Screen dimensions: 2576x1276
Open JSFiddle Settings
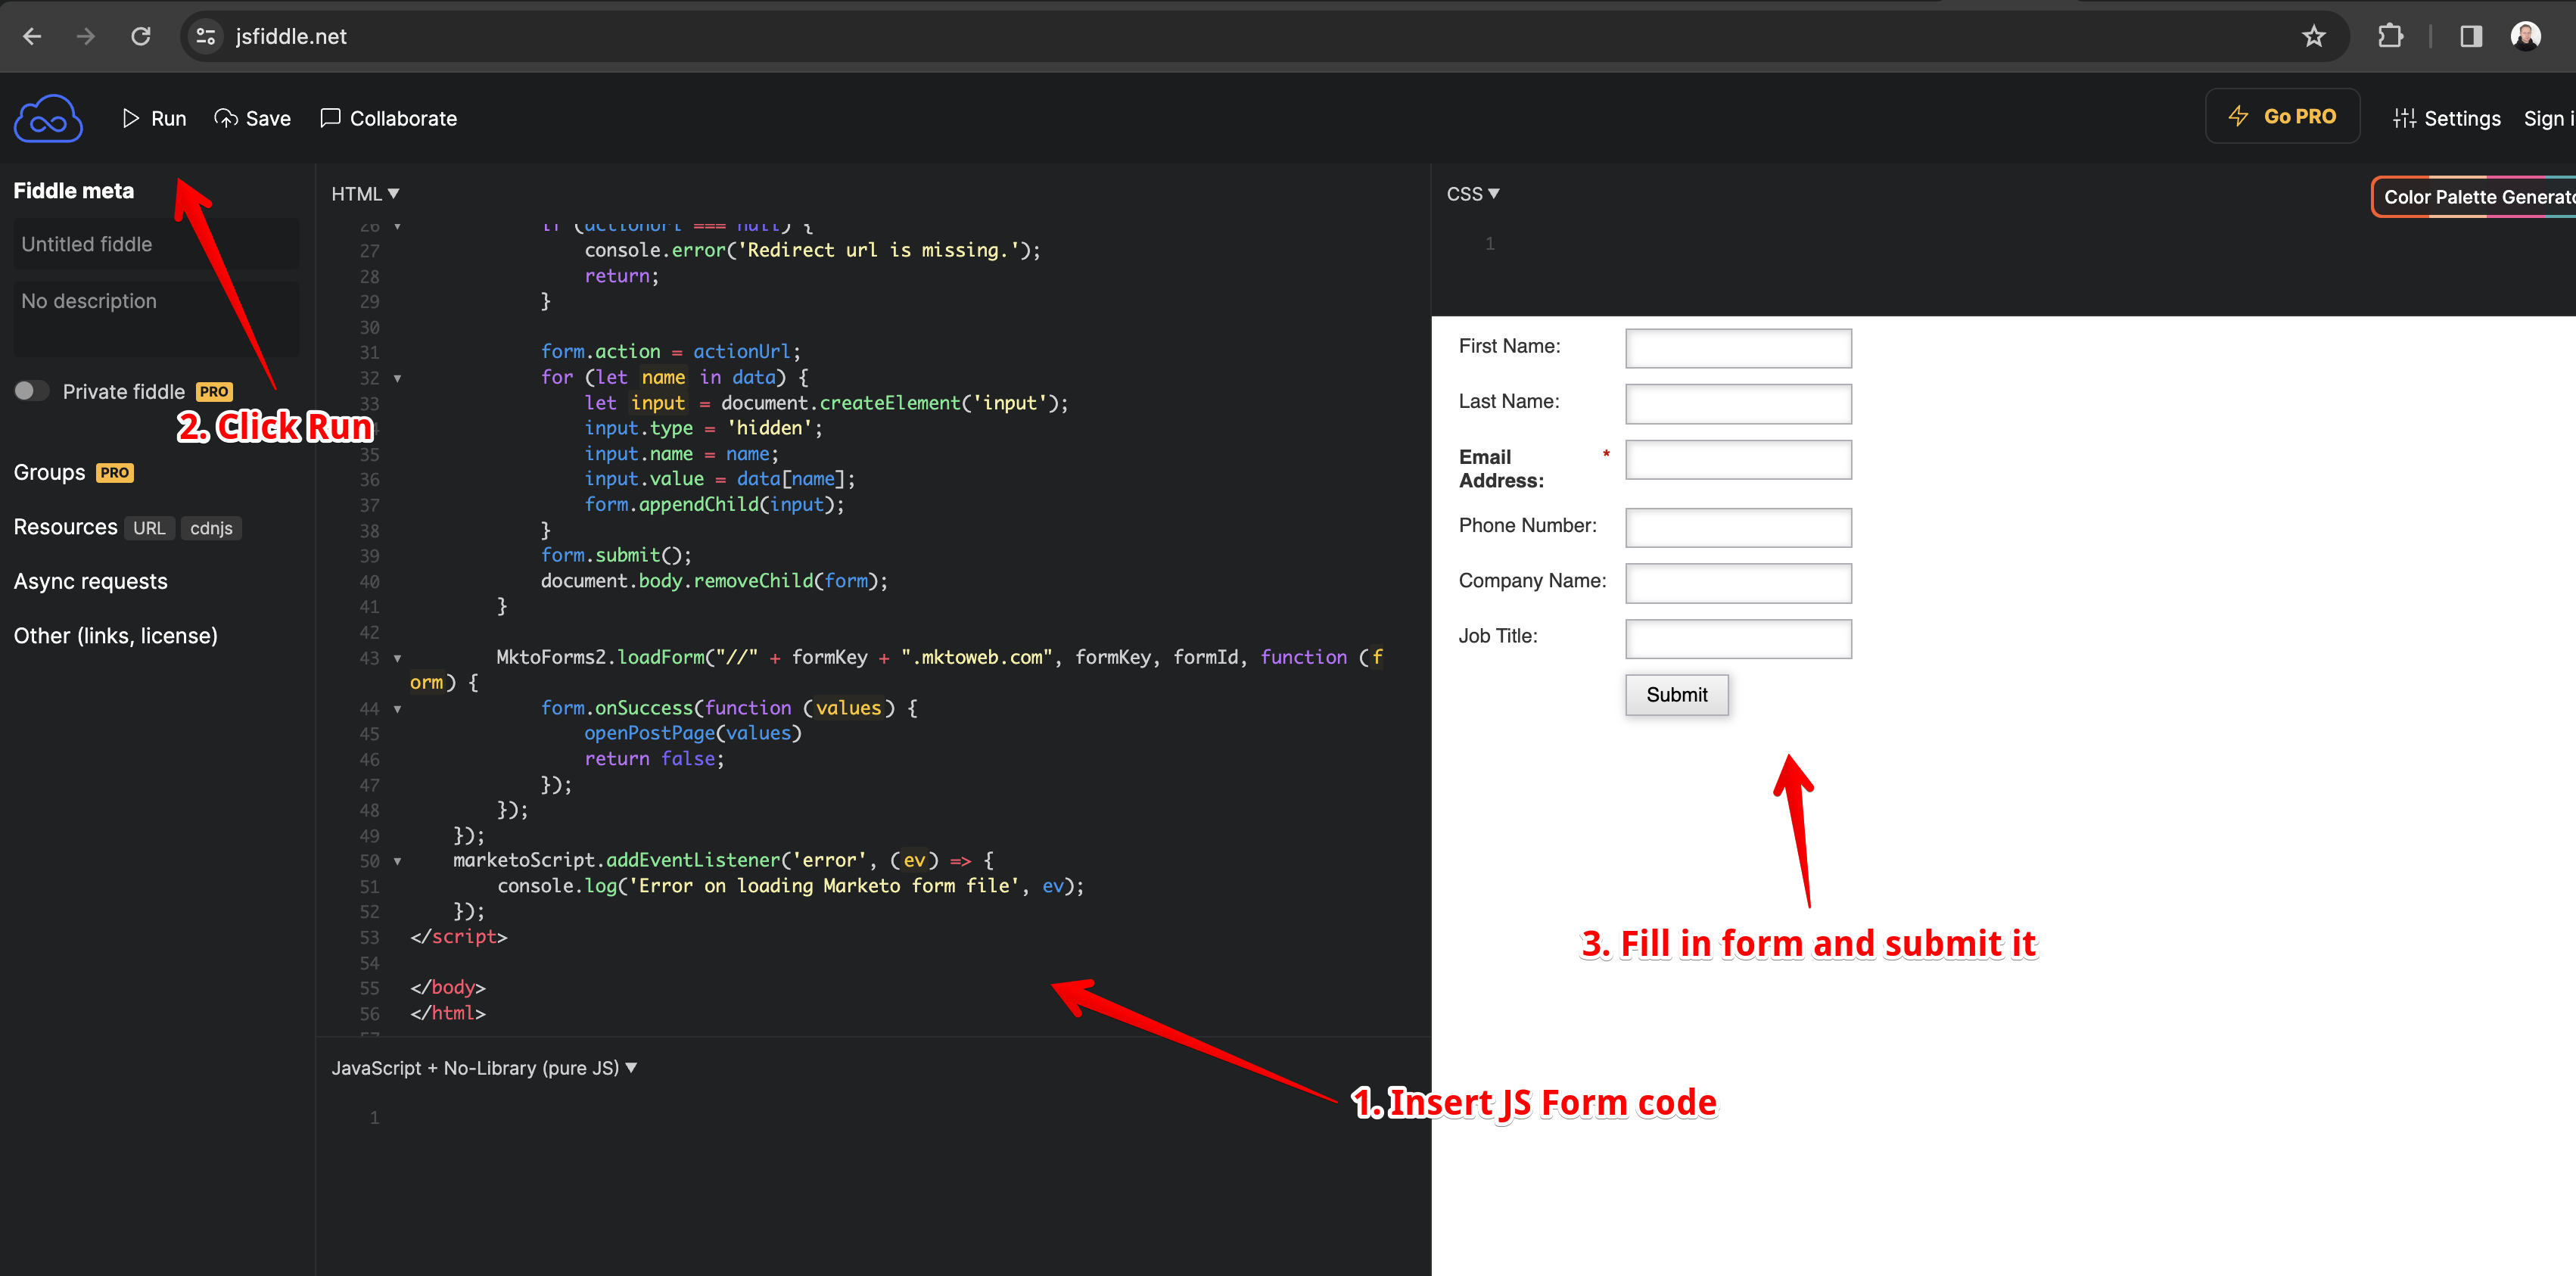click(2446, 118)
